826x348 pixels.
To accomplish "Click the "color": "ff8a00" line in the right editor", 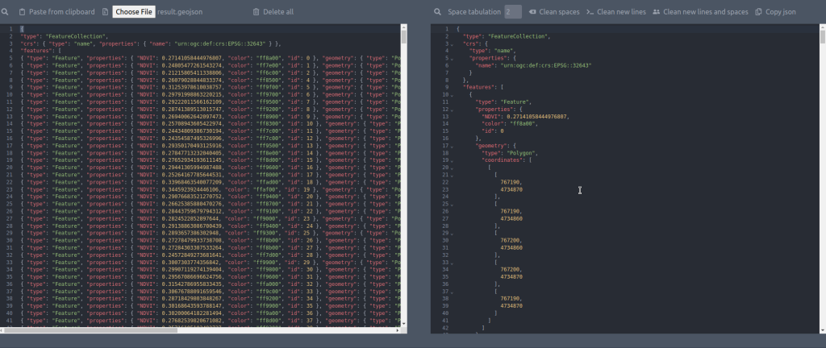I will pos(510,124).
